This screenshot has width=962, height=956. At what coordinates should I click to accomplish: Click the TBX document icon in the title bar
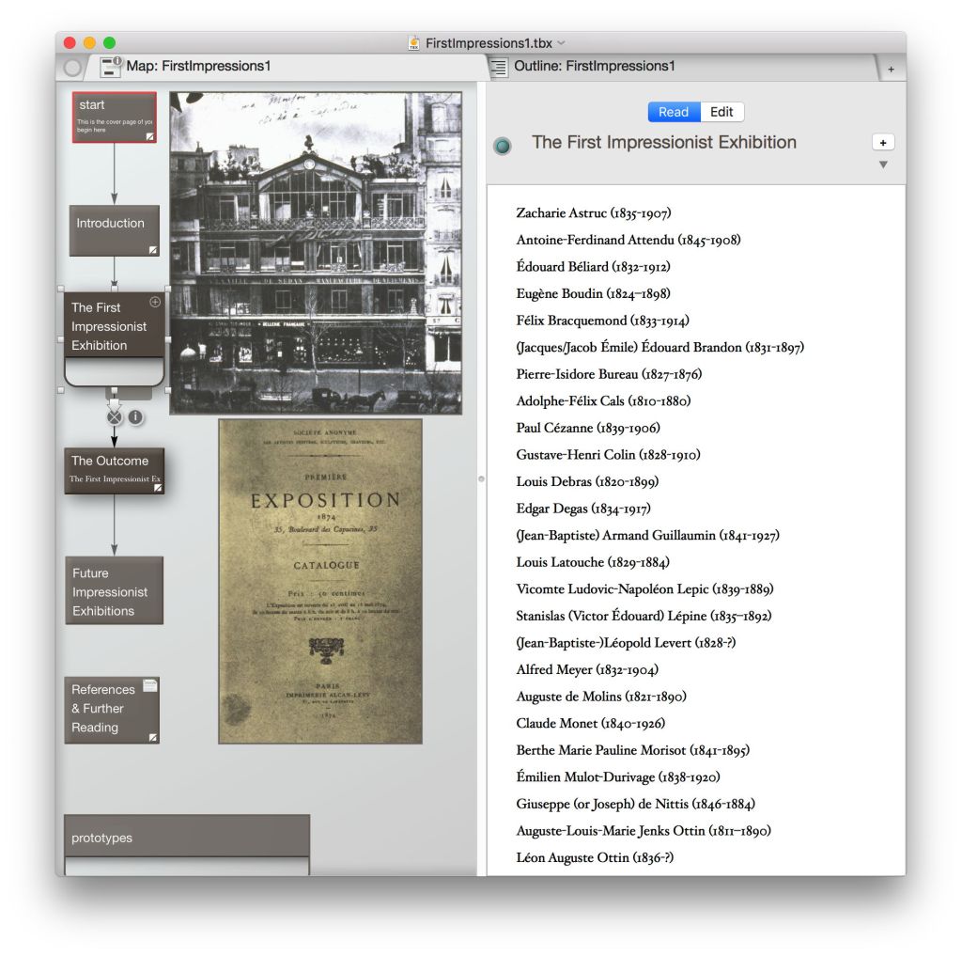pyautogui.click(x=414, y=43)
